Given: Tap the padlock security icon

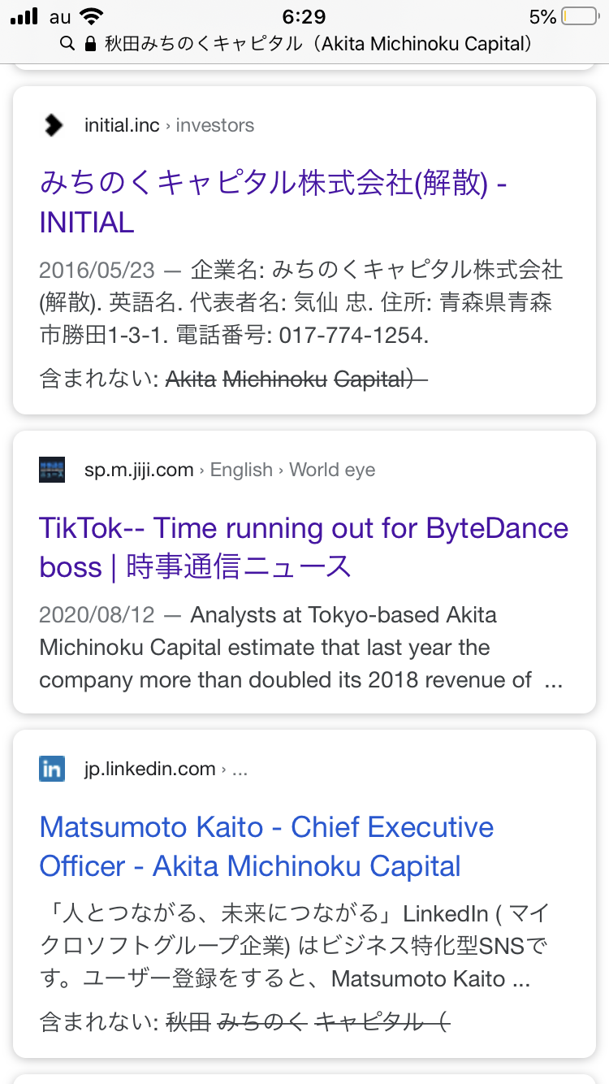Looking at the screenshot, I should pos(90,44).
